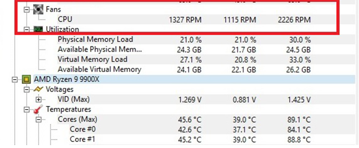This screenshot has height=148, width=359.
Task: Select the Core #1 temperature row
Action: pos(83,139)
